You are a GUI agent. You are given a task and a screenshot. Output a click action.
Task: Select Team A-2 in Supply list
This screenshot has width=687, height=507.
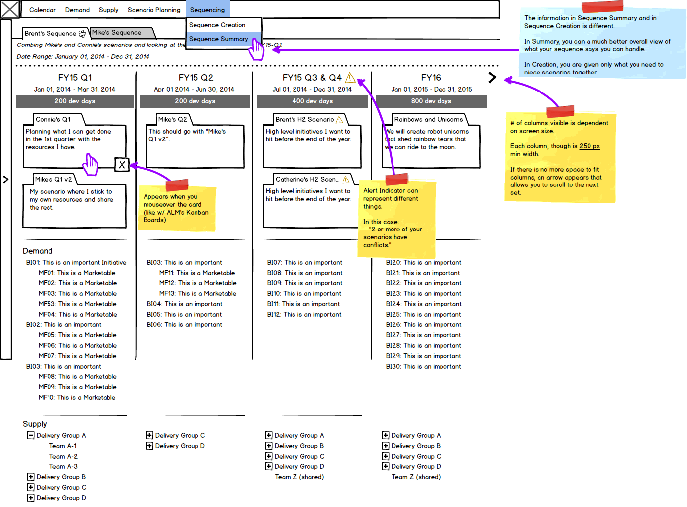click(x=63, y=456)
